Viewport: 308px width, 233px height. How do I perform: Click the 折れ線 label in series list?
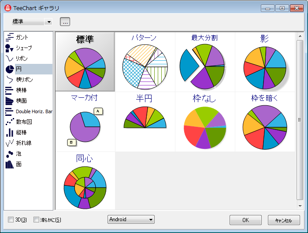tap(24, 143)
